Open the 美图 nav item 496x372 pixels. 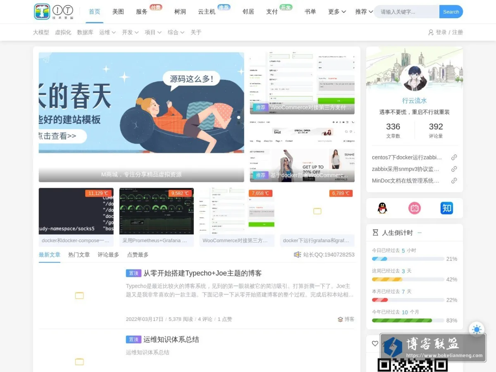click(118, 12)
